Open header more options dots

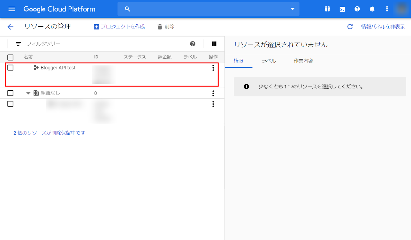pyautogui.click(x=387, y=9)
